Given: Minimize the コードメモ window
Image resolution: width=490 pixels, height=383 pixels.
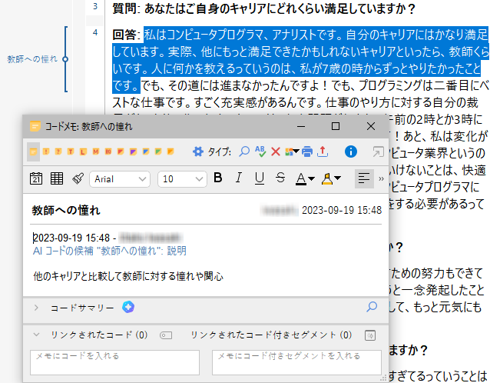Looking at the screenshot, I should [301, 126].
